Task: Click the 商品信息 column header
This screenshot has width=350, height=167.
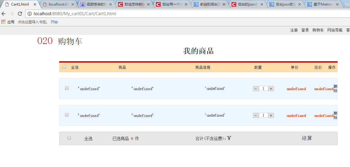Action: click(x=203, y=67)
